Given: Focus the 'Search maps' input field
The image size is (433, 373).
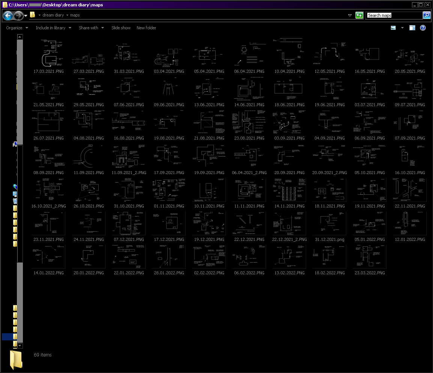Looking at the screenshot, I should 394,15.
